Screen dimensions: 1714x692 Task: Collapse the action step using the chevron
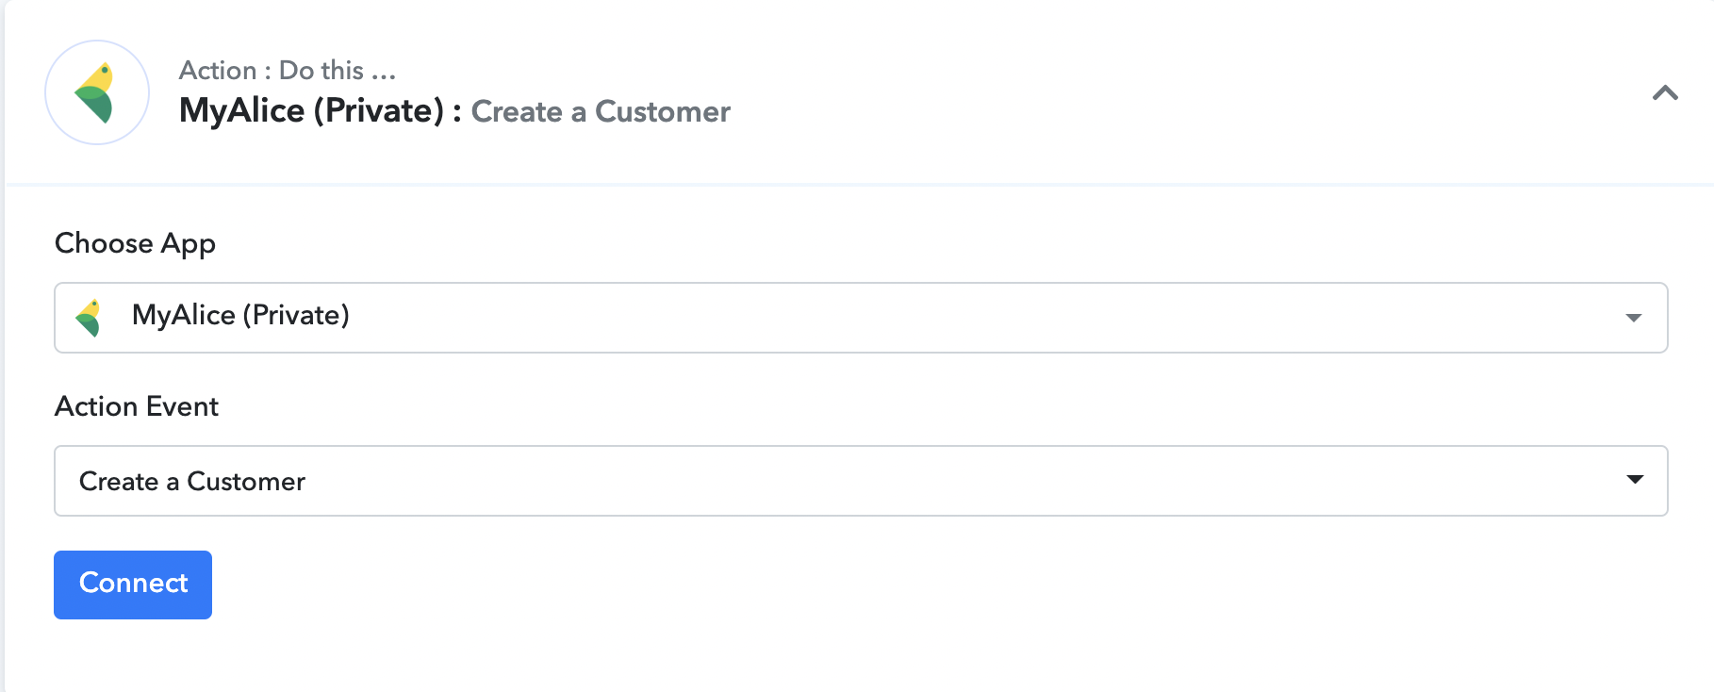click(1665, 92)
